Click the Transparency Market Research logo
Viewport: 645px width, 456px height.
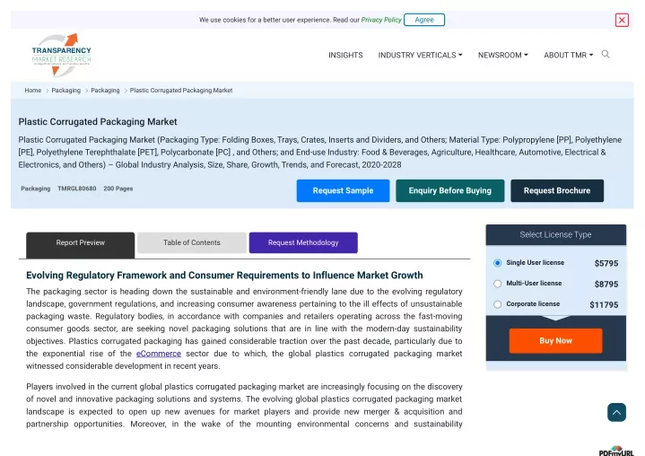coord(61,55)
